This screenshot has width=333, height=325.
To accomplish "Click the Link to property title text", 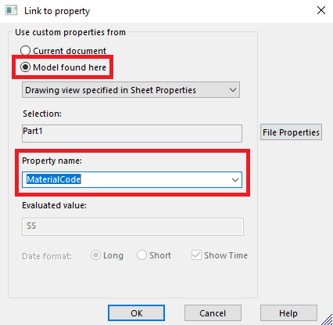I will click(57, 11).
